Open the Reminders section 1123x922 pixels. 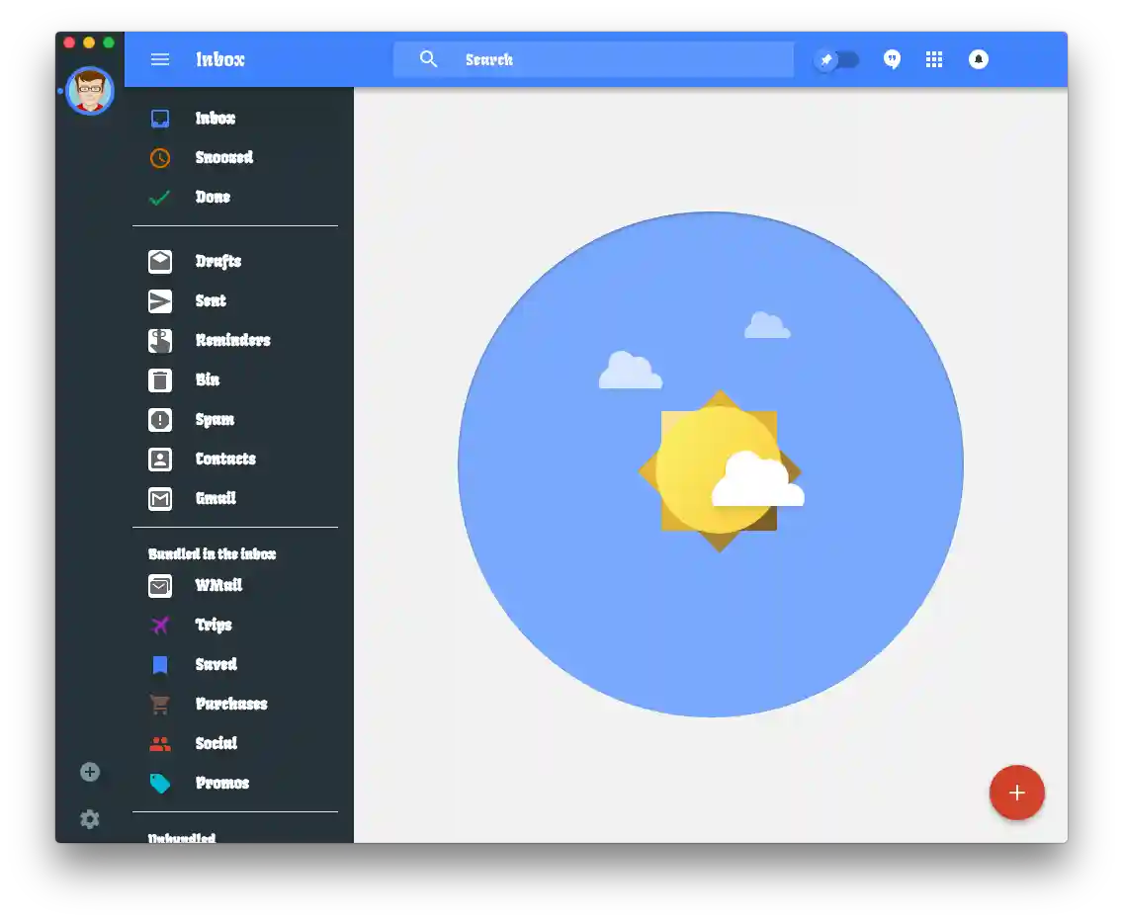tap(233, 341)
